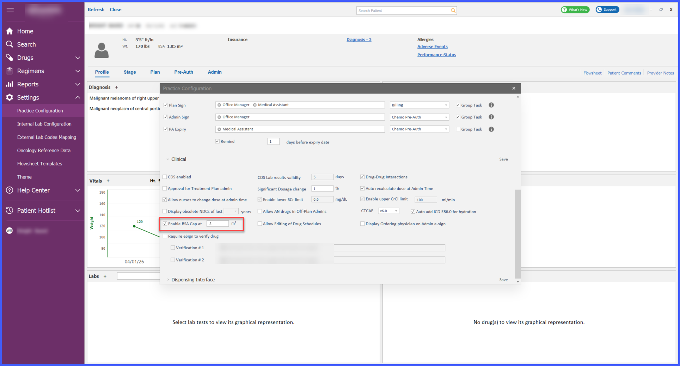The image size is (680, 366).
Task: Open the CTCAE version dropdown
Action: [x=388, y=211]
